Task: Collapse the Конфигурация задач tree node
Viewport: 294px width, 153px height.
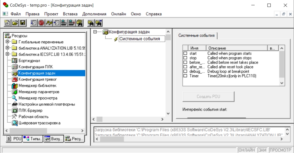Action: coord(95,32)
